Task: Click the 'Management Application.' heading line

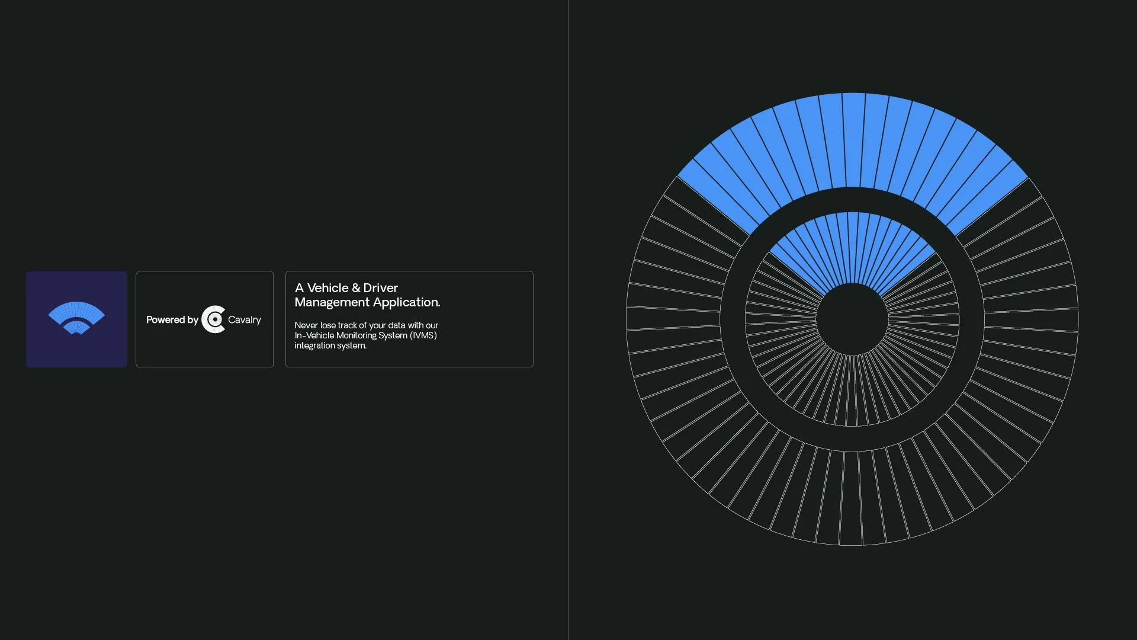Action: coord(367,302)
